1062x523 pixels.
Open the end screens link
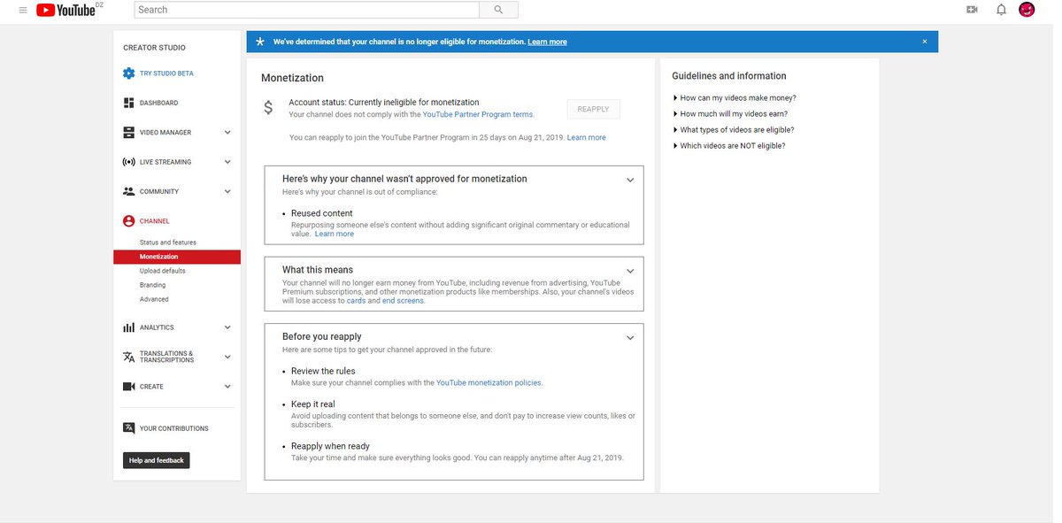tap(404, 301)
